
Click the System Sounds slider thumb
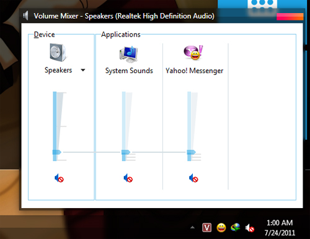point(126,152)
